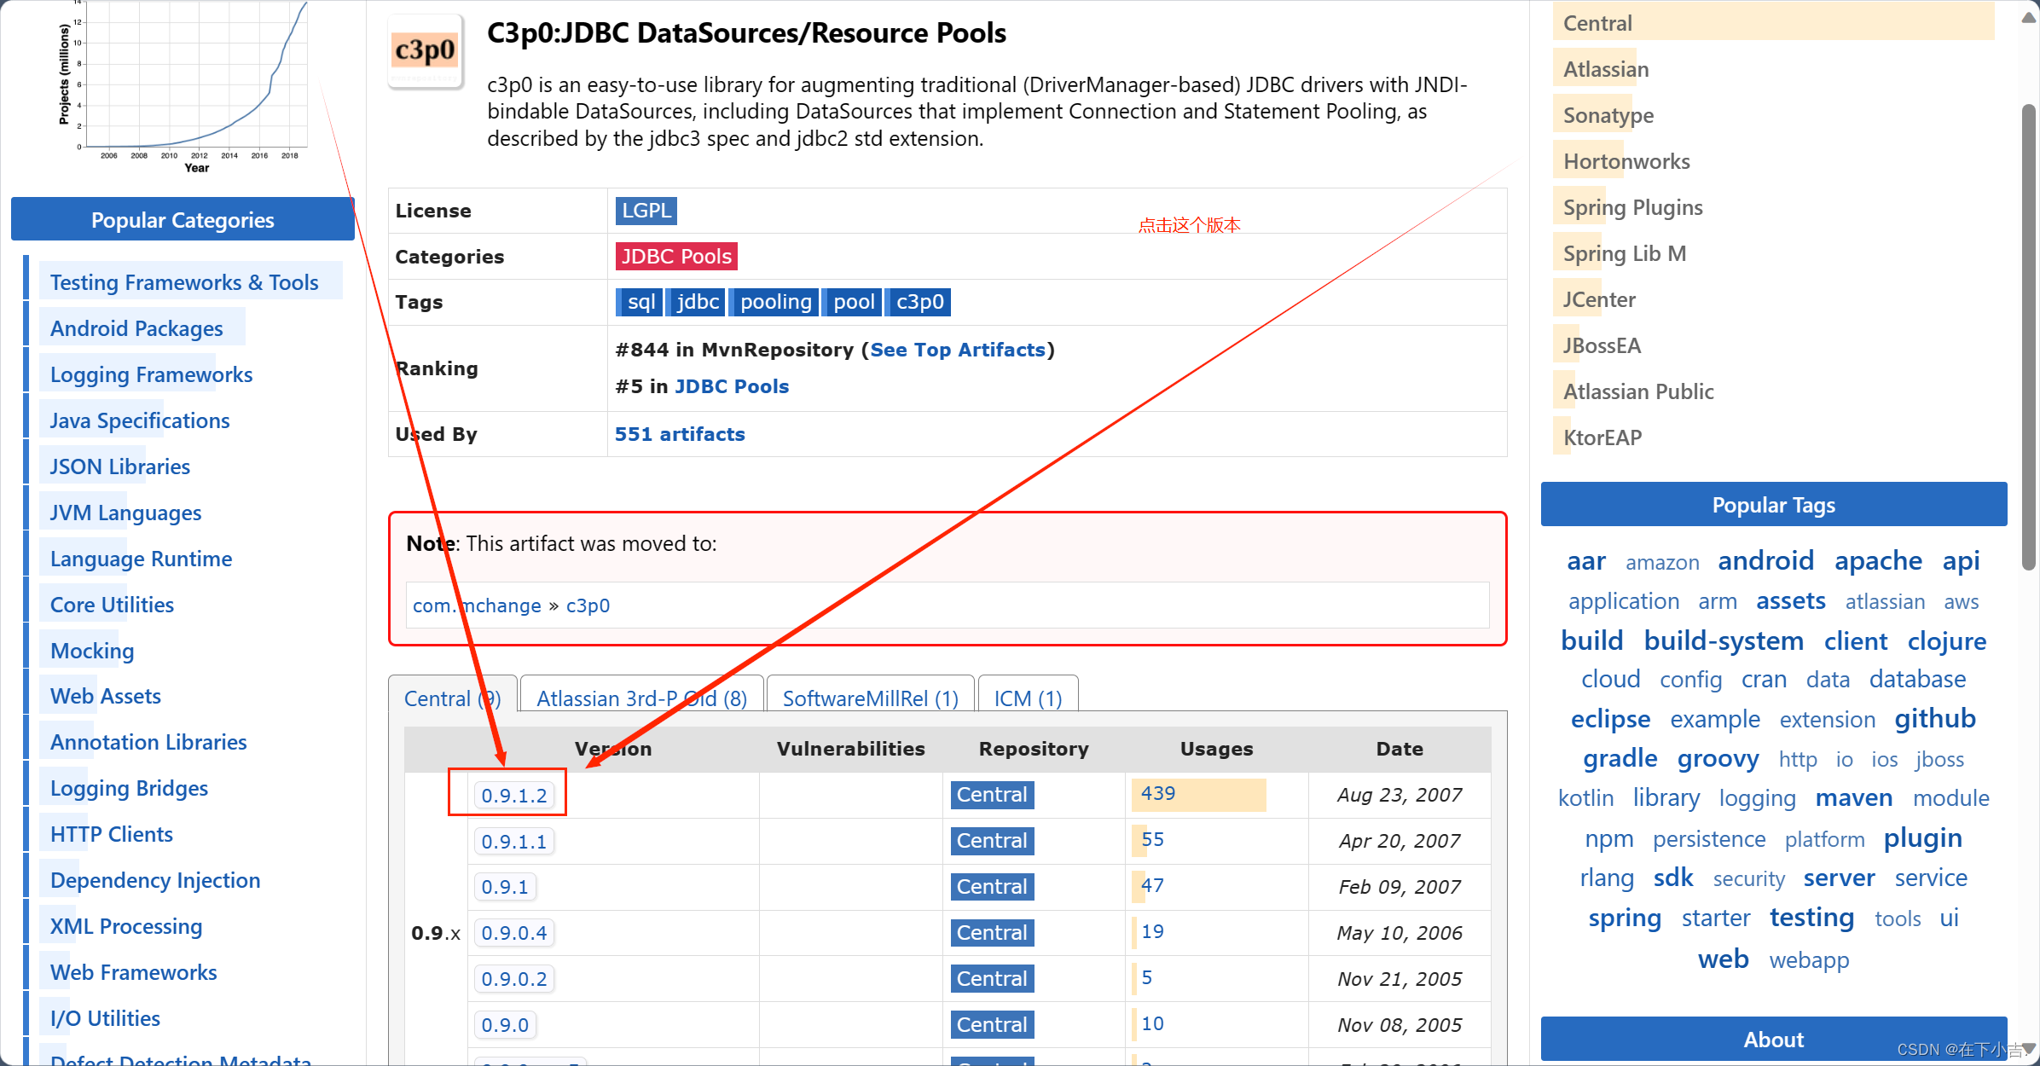Open JDBC Pools ranking link

point(732,386)
